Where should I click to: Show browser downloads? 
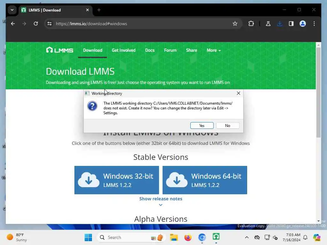point(280,24)
